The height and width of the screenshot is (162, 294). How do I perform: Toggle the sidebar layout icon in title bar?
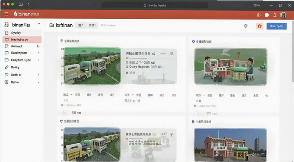pos(21,4)
